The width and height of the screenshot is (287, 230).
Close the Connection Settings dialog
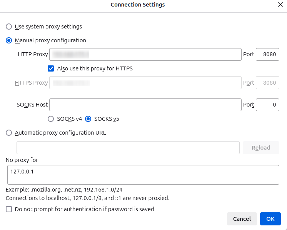(x=280, y=5)
